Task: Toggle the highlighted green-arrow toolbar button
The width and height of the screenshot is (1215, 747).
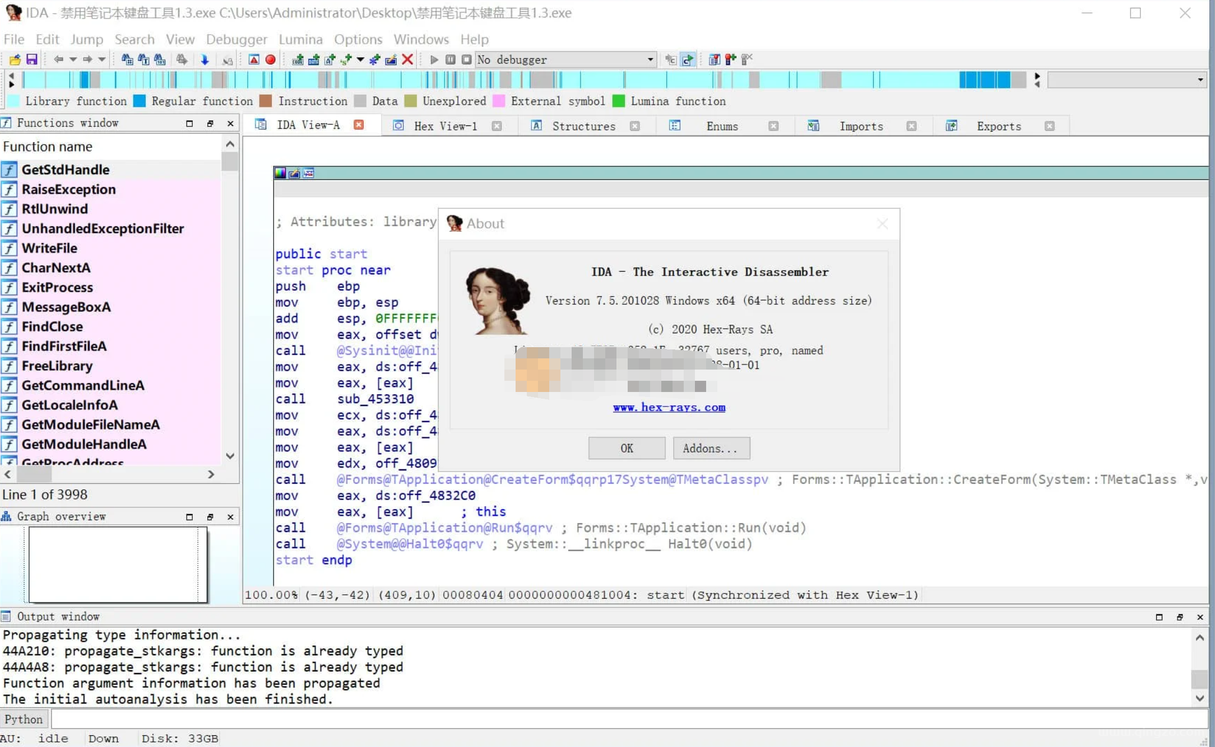Action: pyautogui.click(x=688, y=59)
